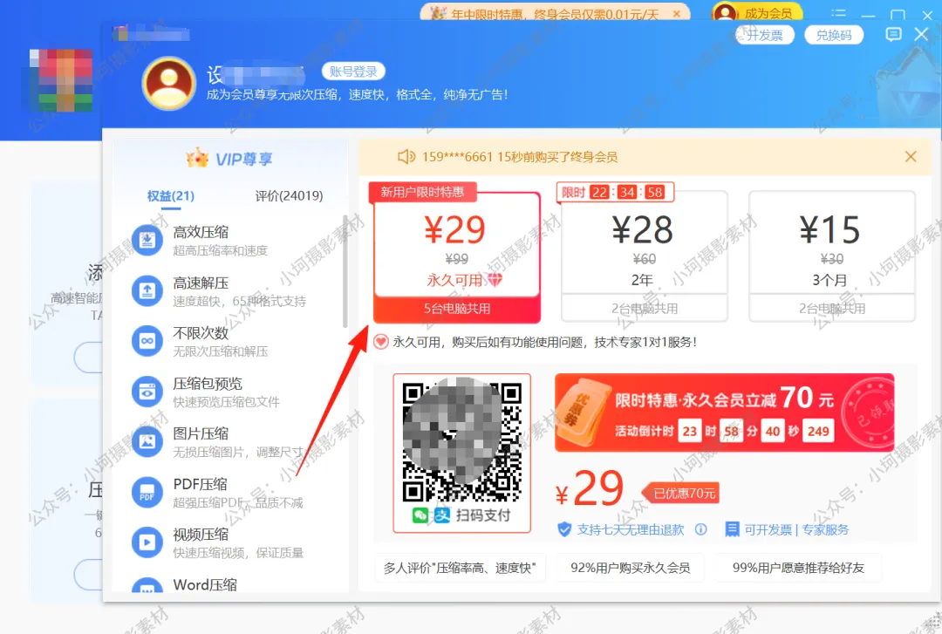Click the shield icon before 支持七天无理由退款
This screenshot has width=942, height=634.
coord(564,529)
